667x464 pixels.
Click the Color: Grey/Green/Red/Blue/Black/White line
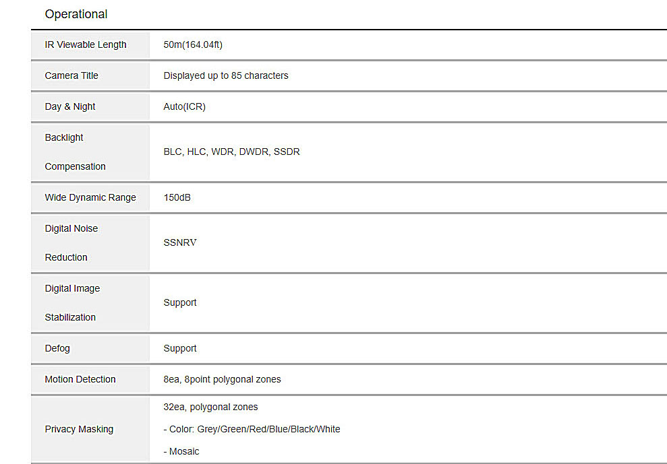(x=252, y=429)
